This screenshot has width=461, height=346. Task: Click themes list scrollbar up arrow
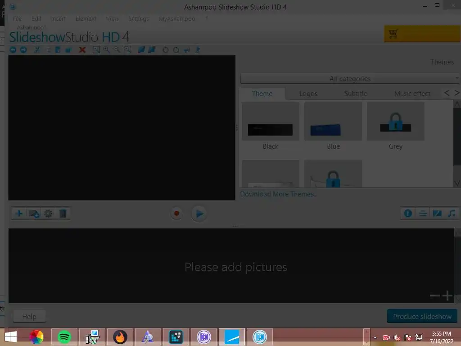(457, 104)
